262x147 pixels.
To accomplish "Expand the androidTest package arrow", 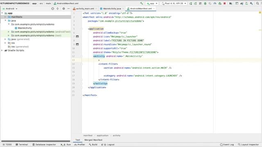I will tap(9, 32).
